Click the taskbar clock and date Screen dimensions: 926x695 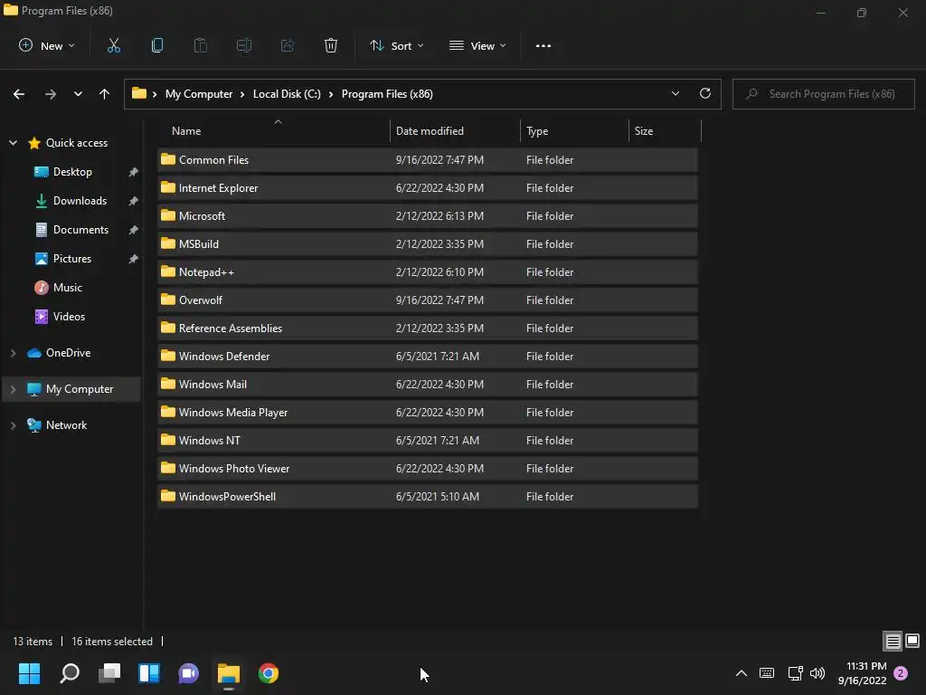click(x=862, y=673)
